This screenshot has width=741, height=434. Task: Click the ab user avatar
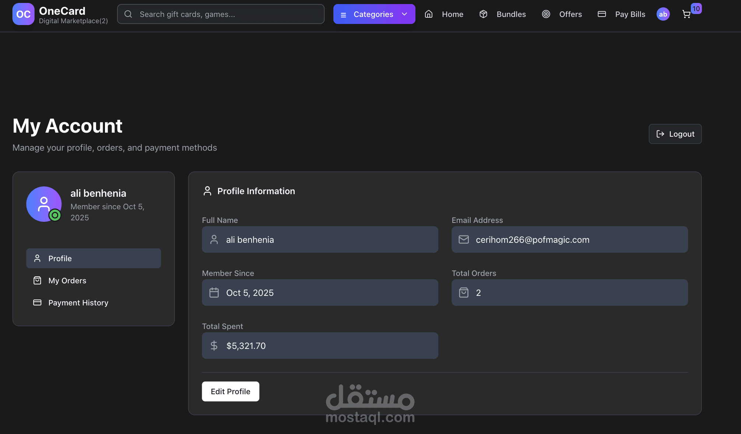tap(663, 14)
